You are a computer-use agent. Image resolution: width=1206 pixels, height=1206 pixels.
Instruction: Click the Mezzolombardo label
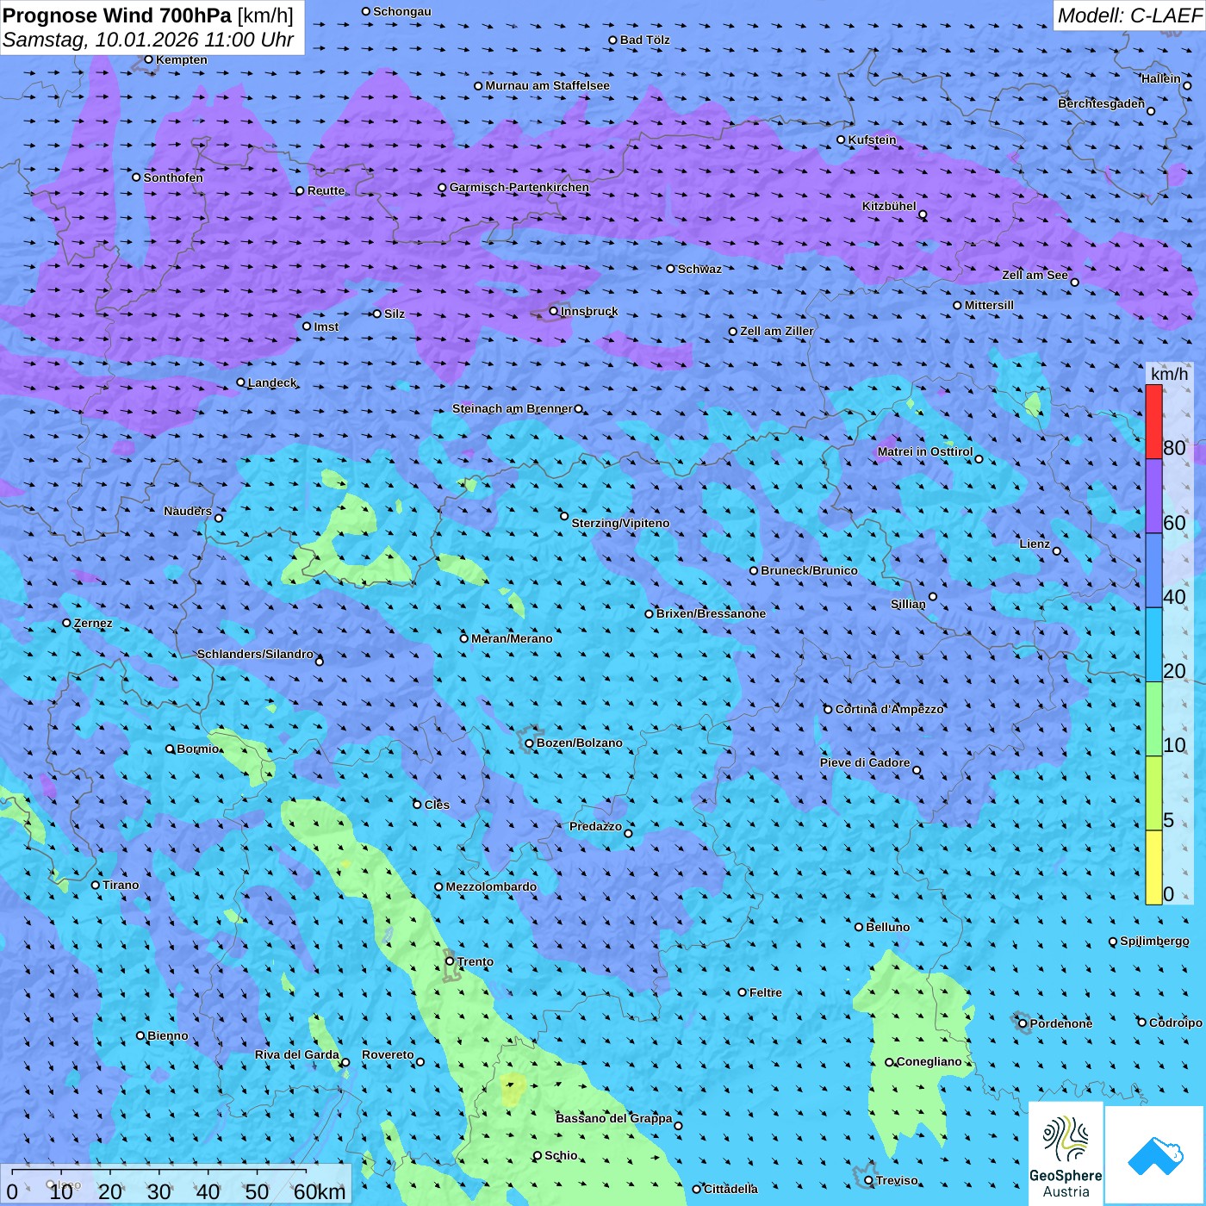pyautogui.click(x=491, y=886)
